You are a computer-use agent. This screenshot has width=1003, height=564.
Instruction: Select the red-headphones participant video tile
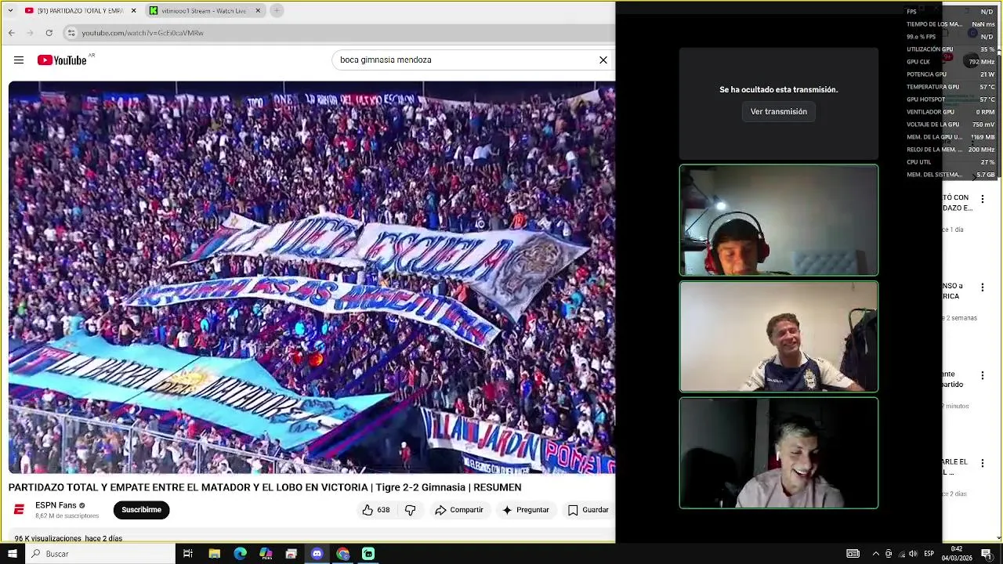779,220
